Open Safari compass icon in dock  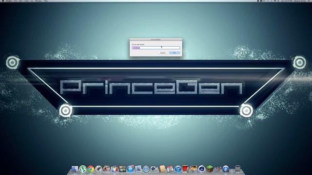click(x=146, y=169)
